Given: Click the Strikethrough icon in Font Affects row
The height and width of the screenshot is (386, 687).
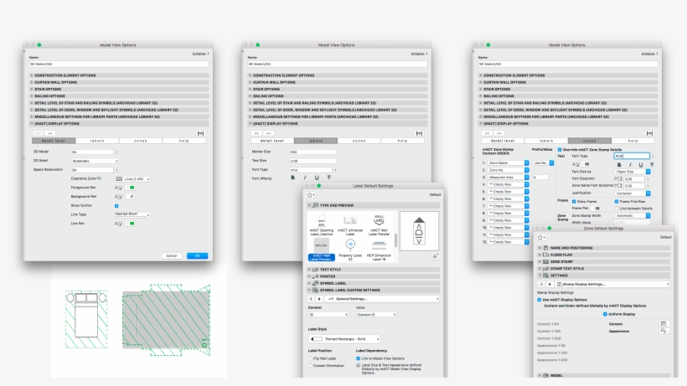Looking at the screenshot, I should click(x=328, y=178).
